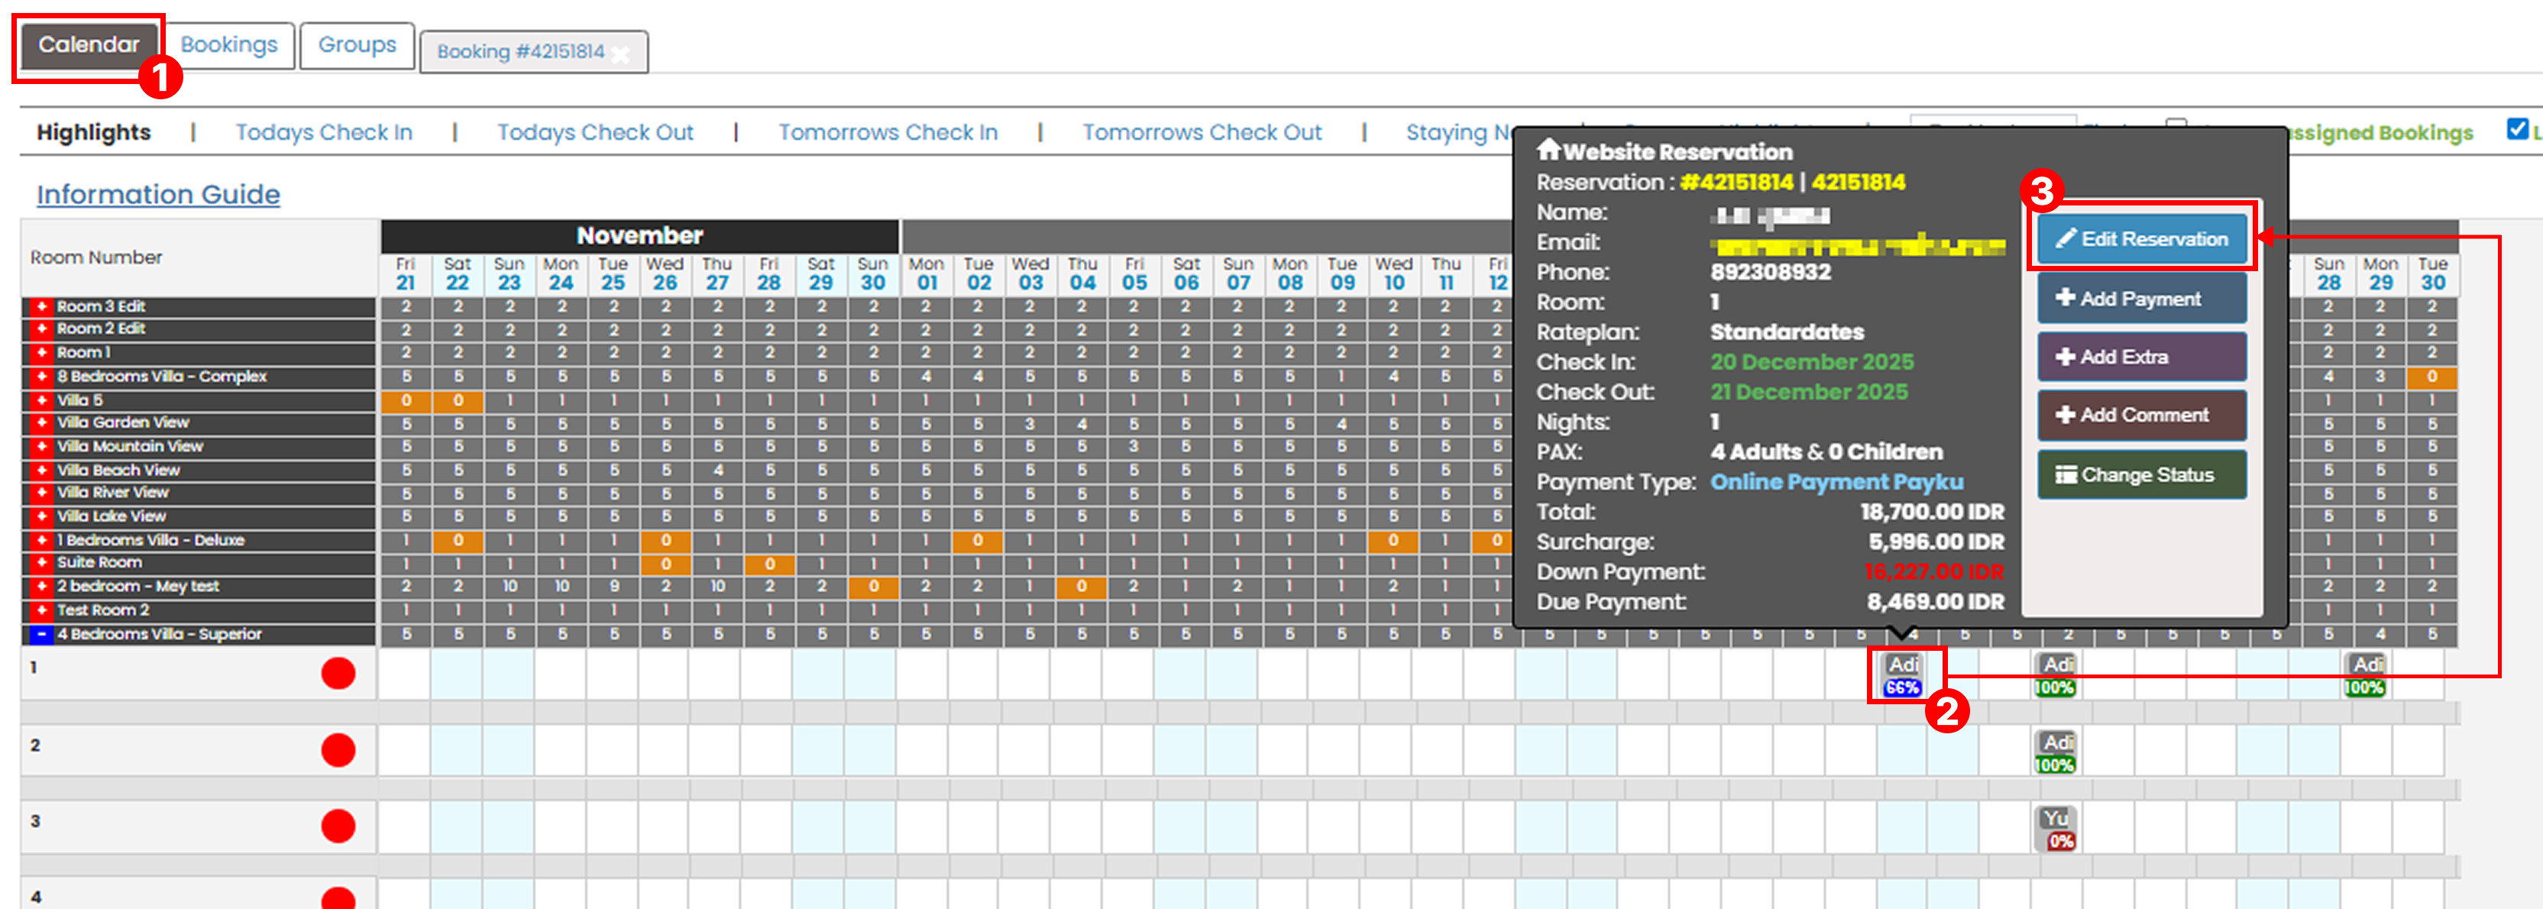Expand the Villa 5 row
This screenshot has height=909, width=2543.
(x=41, y=401)
